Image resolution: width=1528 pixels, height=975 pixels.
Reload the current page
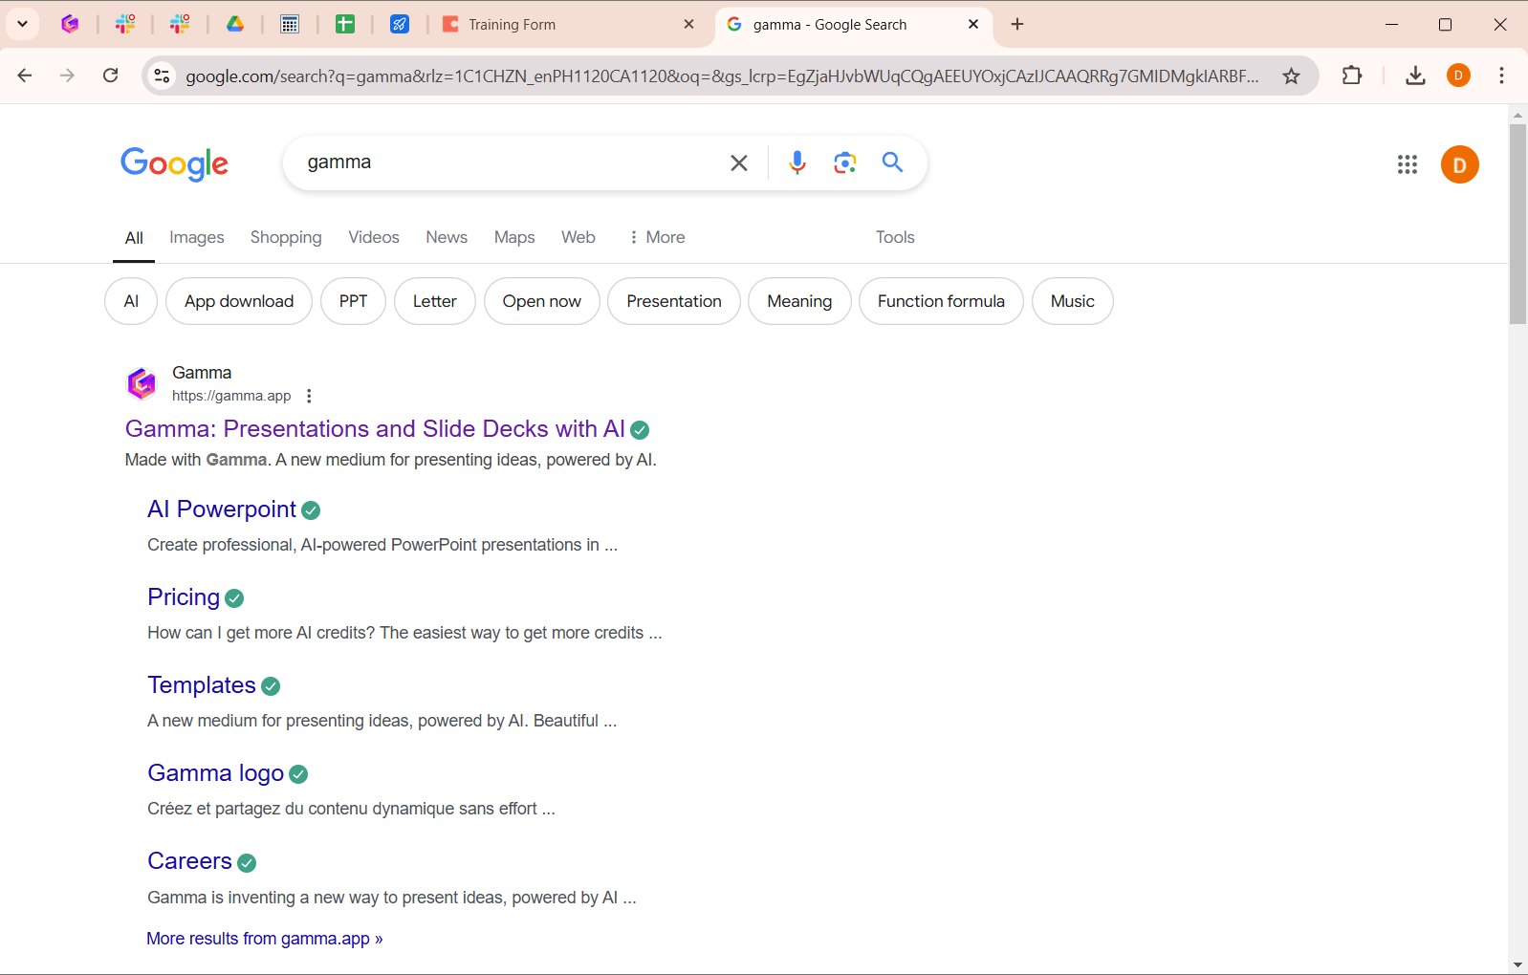111,76
